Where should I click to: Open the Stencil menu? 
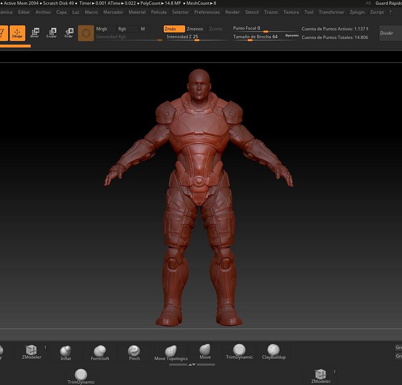tap(252, 12)
